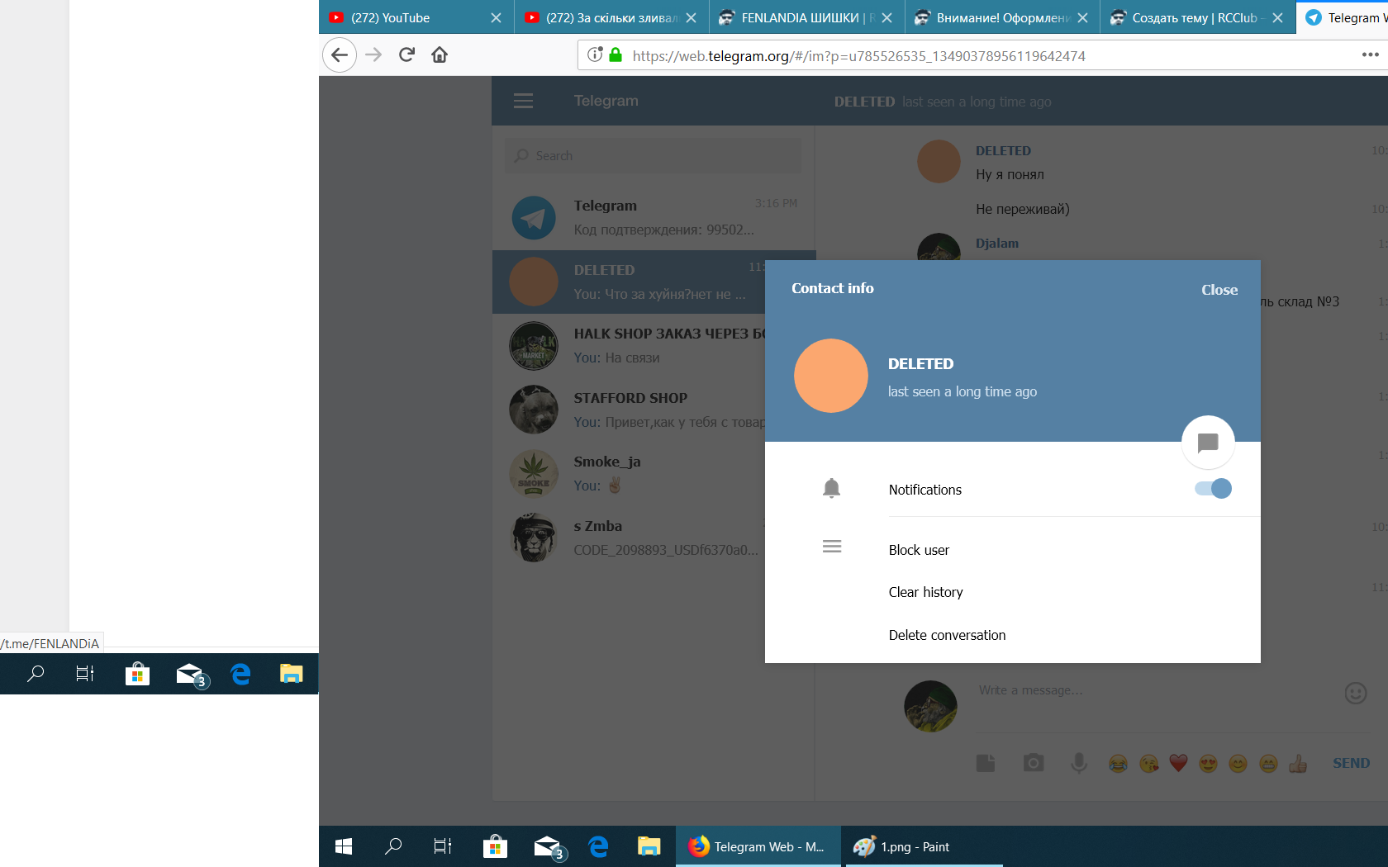Select the DELETED chat in list
Image resolution: width=1388 pixels, height=867 pixels.
tap(629, 282)
